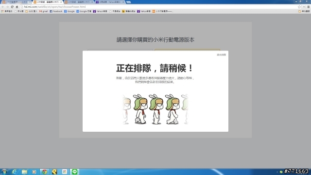This screenshot has height=175, width=311.
Task: Close the third browser tab
Action: tap(92, 2)
